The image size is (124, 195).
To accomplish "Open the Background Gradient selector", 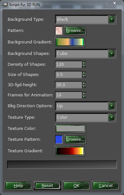I will (x=70, y=42).
